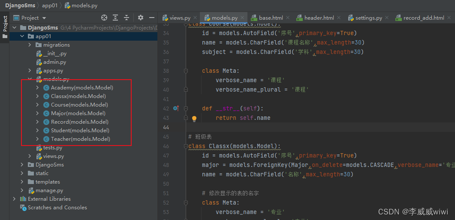Expand the Classx class node

[37, 96]
